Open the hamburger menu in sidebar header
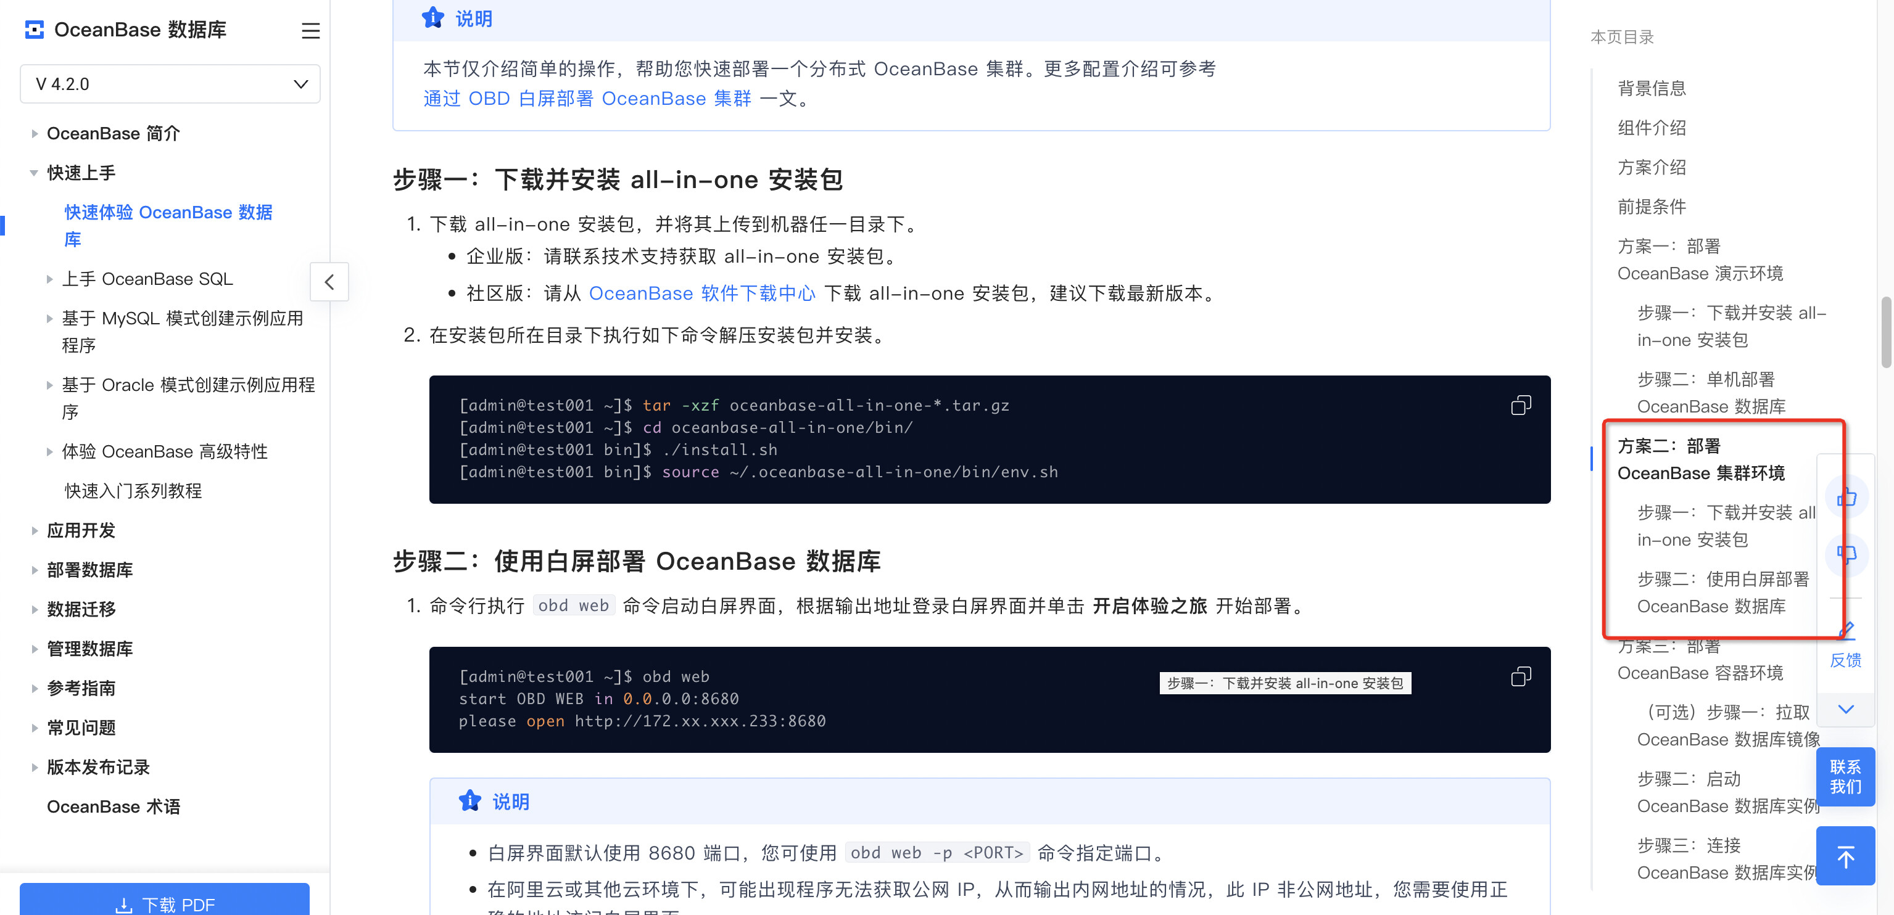 310,30
